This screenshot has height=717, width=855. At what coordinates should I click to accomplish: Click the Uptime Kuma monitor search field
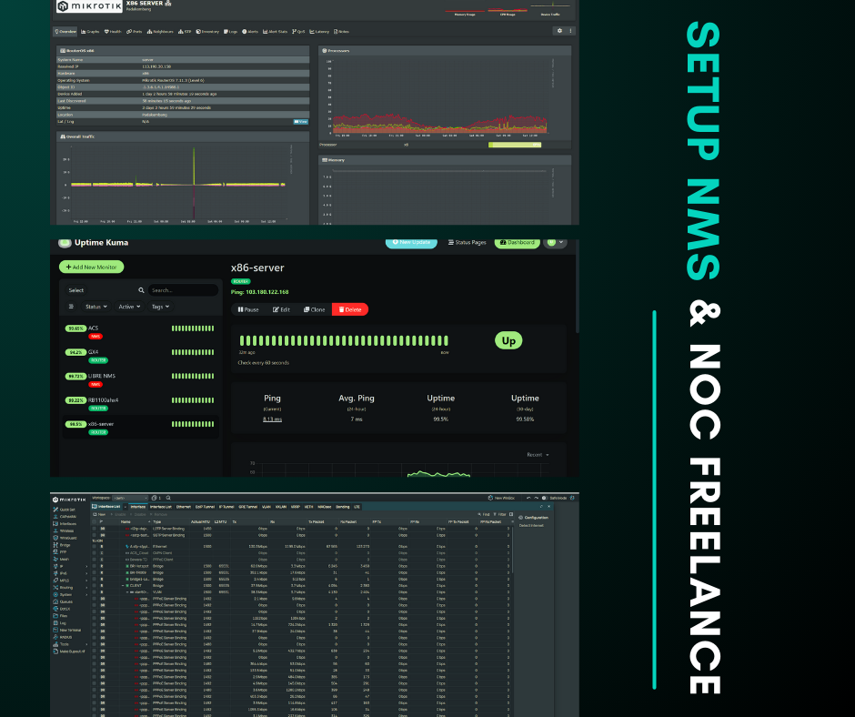click(x=182, y=290)
